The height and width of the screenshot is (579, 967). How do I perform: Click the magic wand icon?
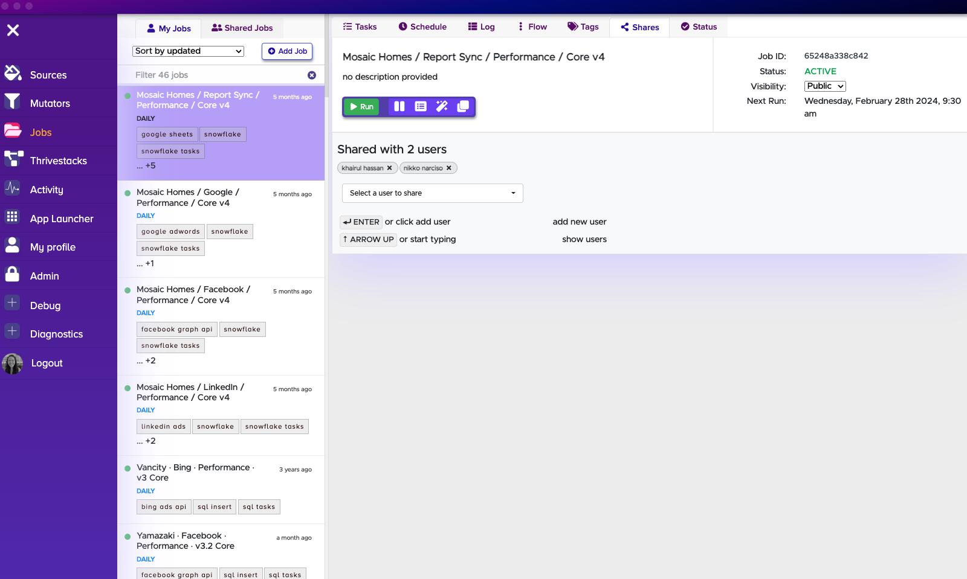442,106
